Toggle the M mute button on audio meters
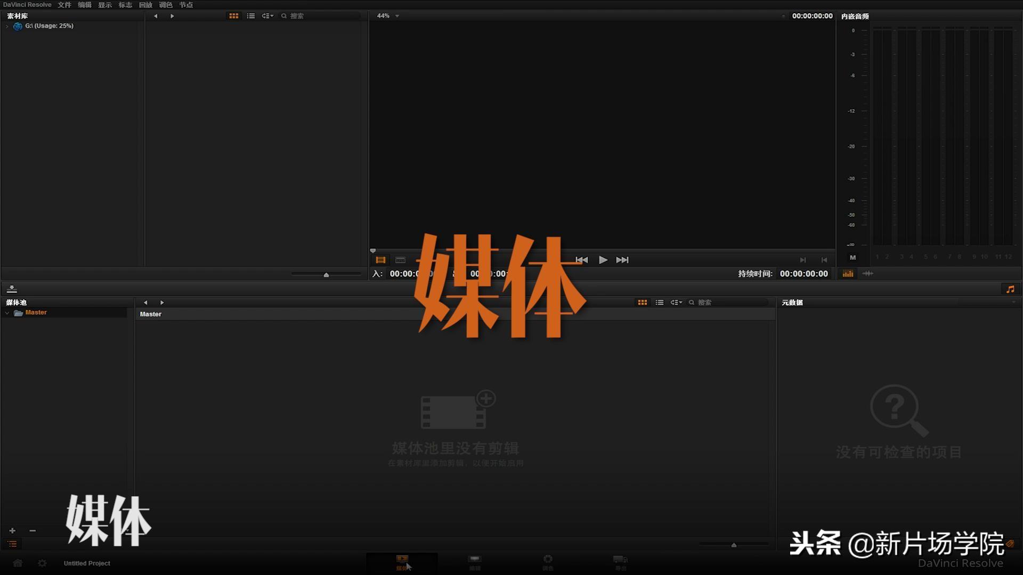Viewport: 1023px width, 575px height. tap(853, 258)
